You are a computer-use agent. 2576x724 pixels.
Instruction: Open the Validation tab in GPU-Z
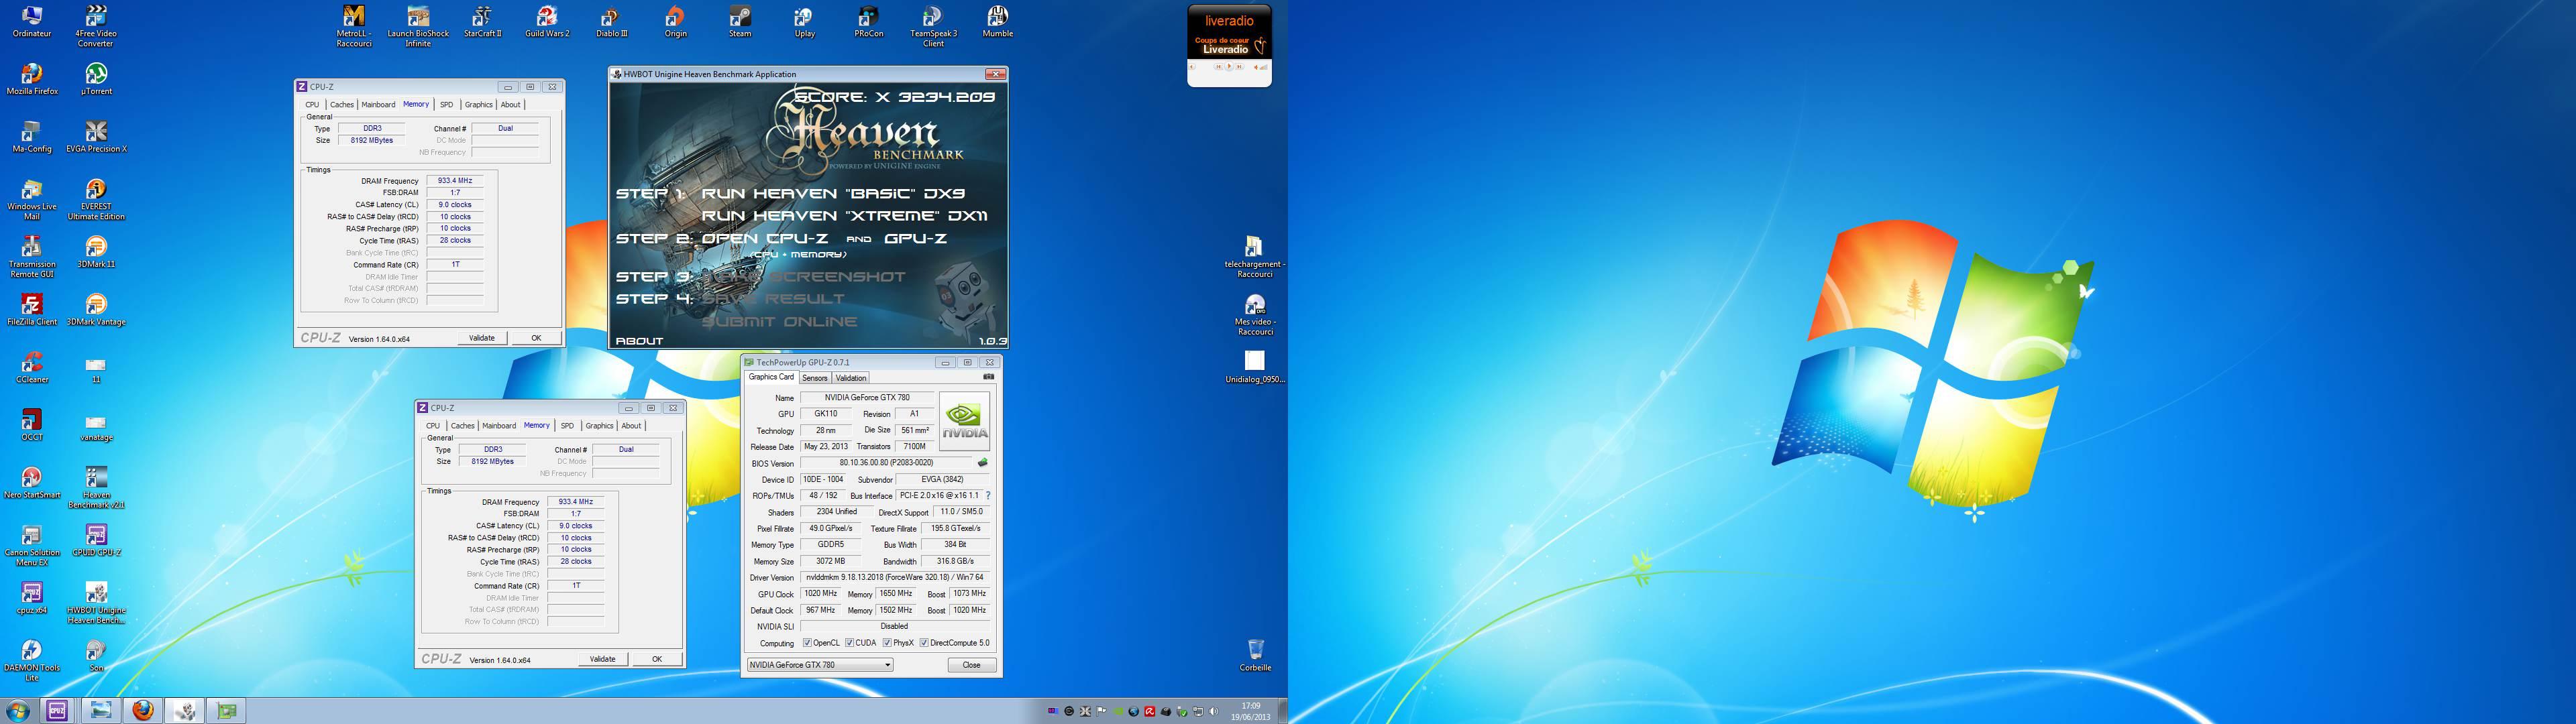(851, 378)
